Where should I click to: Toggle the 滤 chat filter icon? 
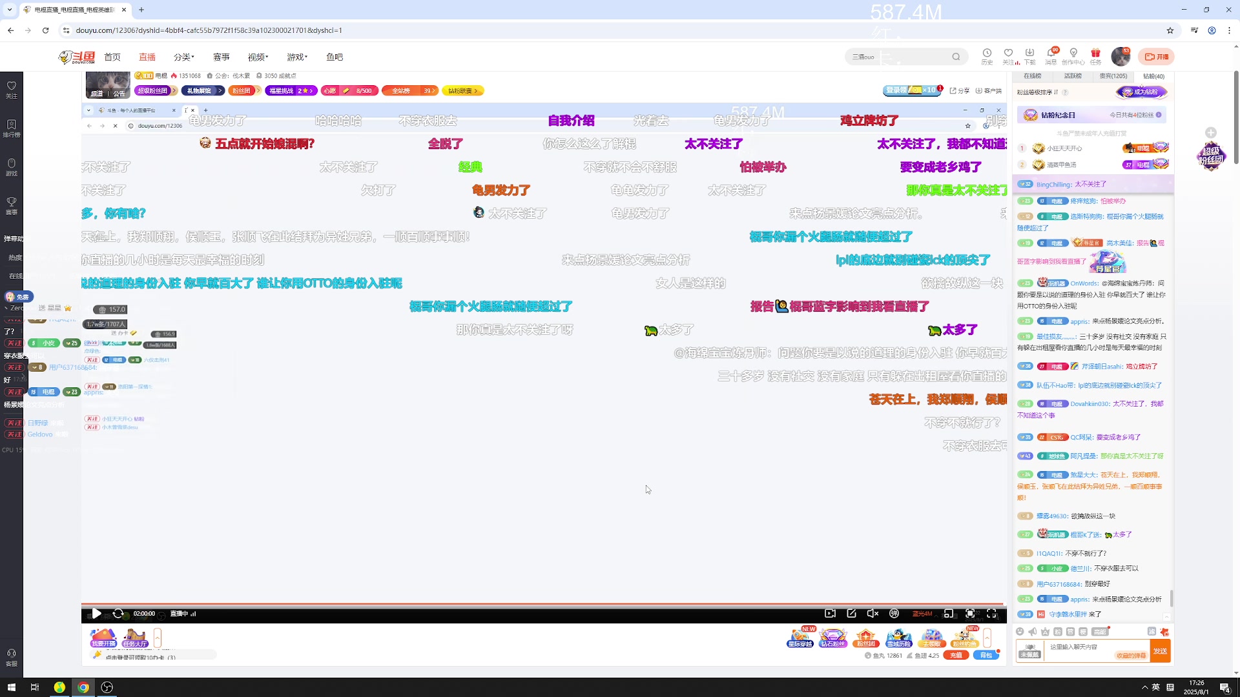tap(1152, 632)
